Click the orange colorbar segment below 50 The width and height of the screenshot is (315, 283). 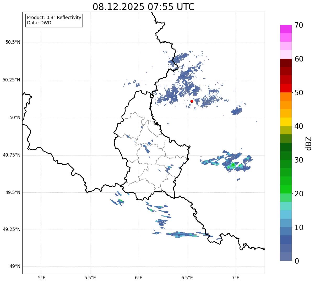coord(286,97)
